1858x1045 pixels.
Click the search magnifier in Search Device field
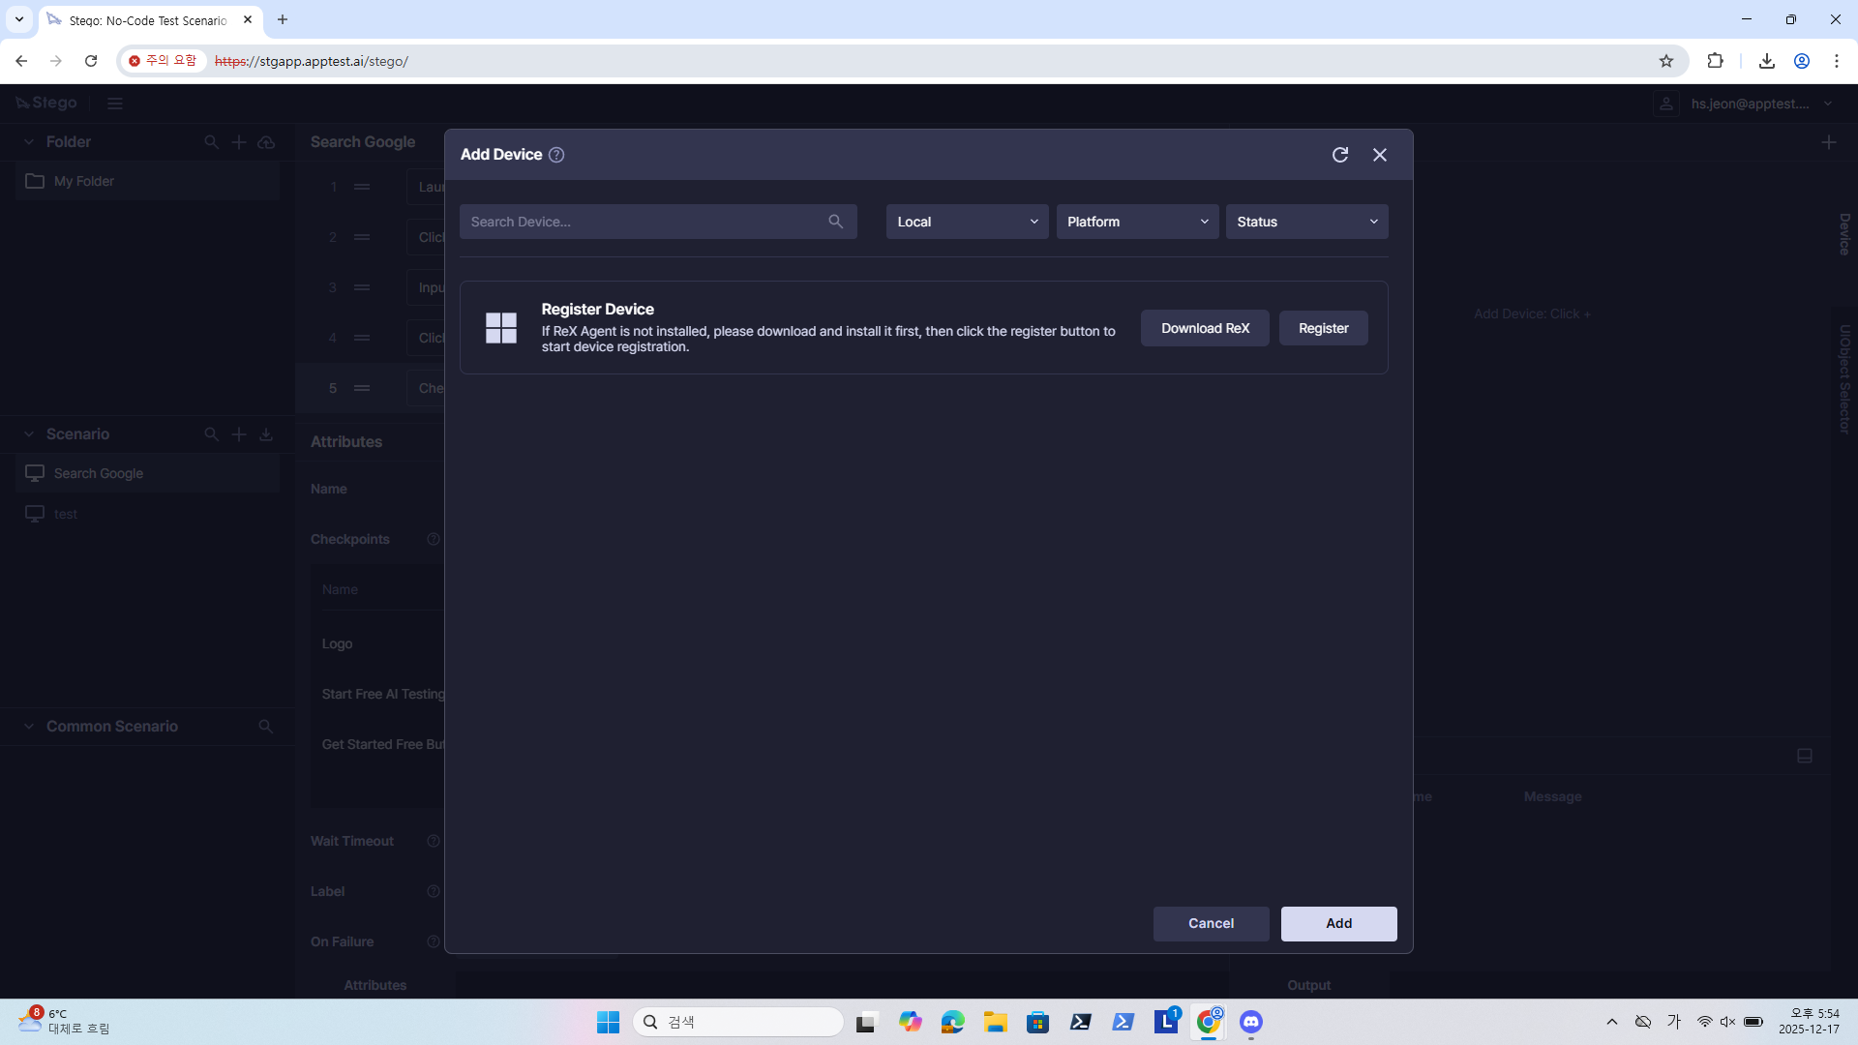pos(836,222)
